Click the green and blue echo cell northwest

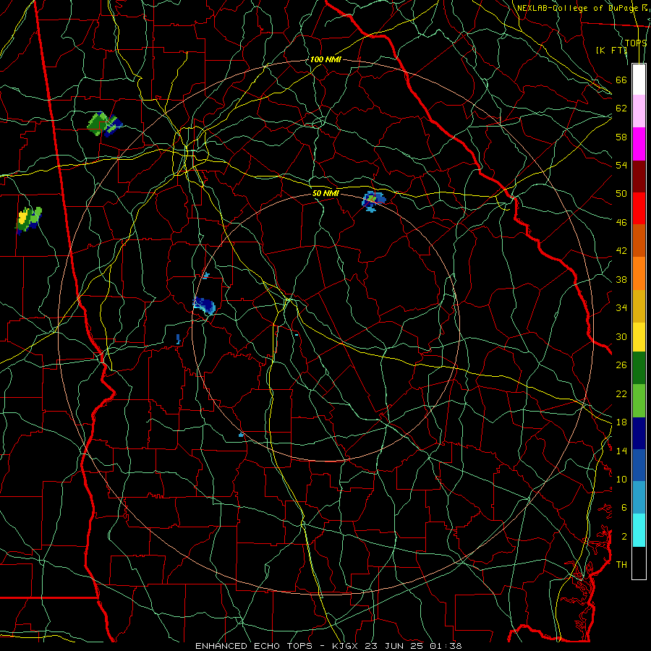click(x=105, y=124)
